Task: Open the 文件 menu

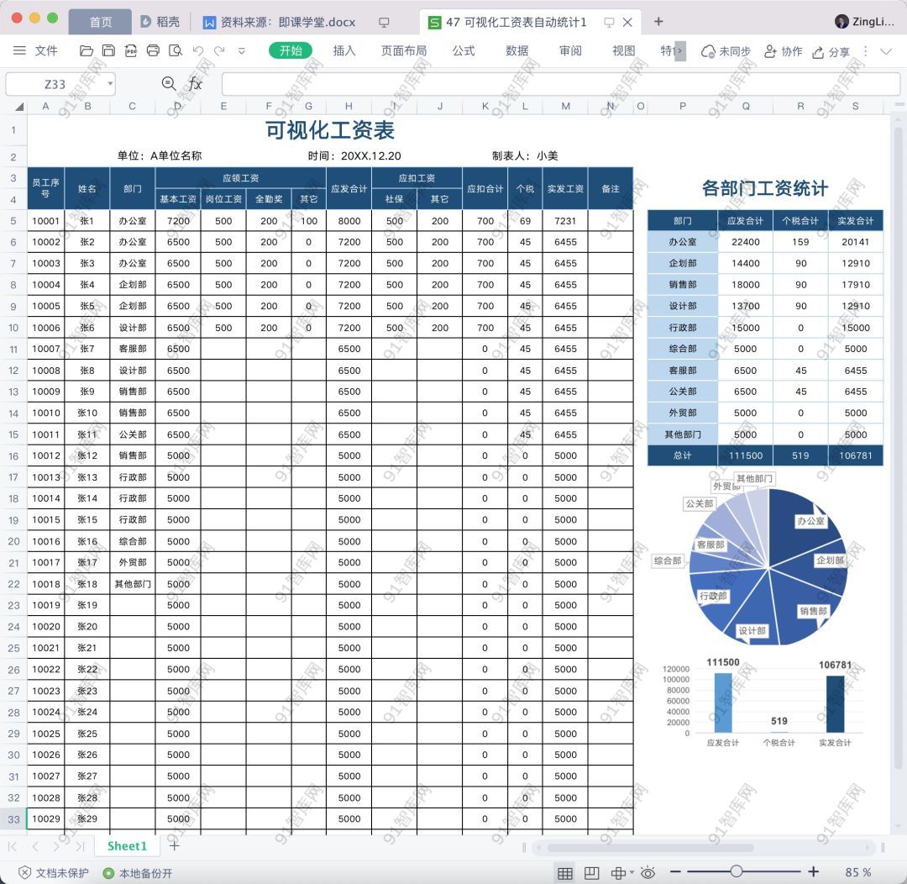Action: (36, 51)
